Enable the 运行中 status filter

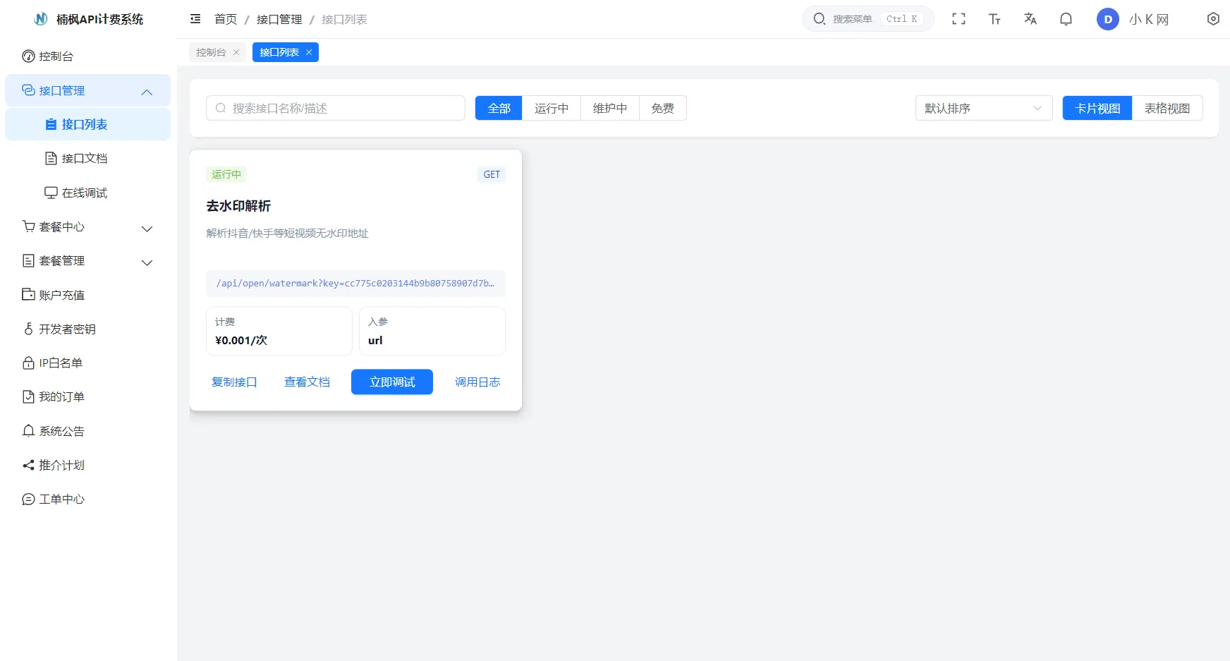[551, 108]
